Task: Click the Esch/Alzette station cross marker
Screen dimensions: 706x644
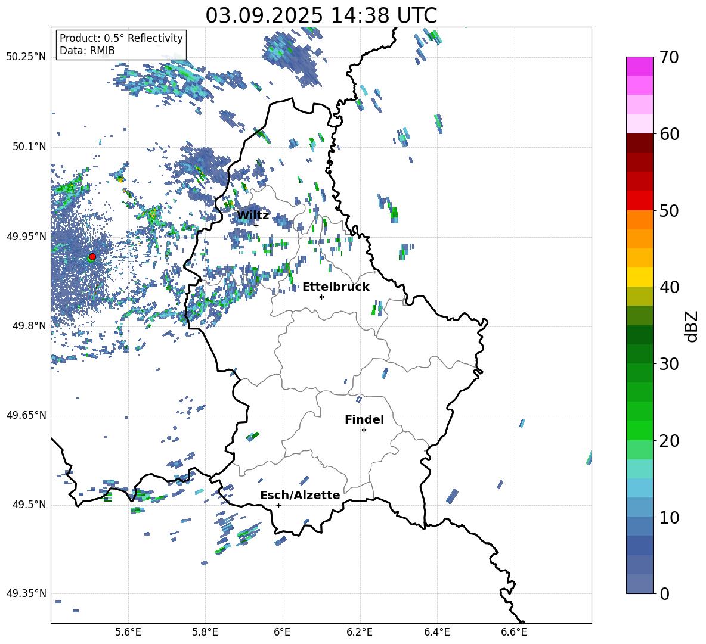Action: point(278,505)
